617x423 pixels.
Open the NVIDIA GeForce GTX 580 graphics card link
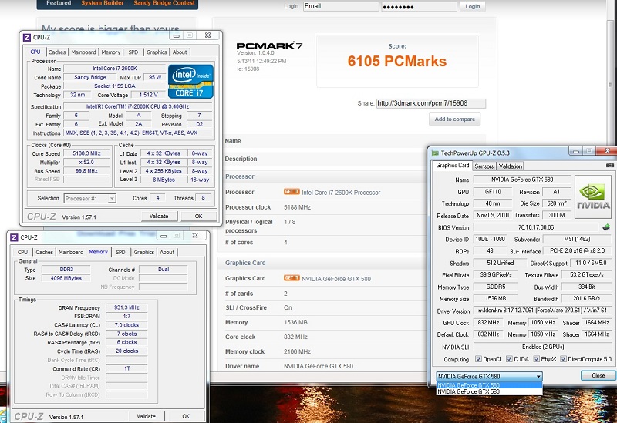click(336, 279)
